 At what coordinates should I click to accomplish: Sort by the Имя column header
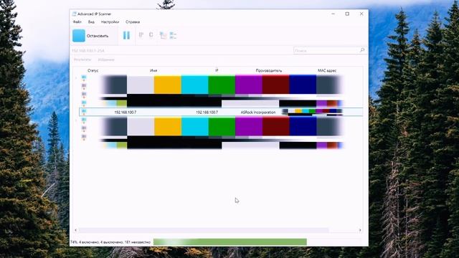tap(153, 70)
